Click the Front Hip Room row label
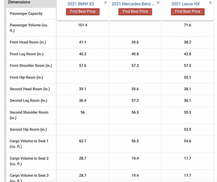This screenshot has width=217, height=182. tap(26, 77)
